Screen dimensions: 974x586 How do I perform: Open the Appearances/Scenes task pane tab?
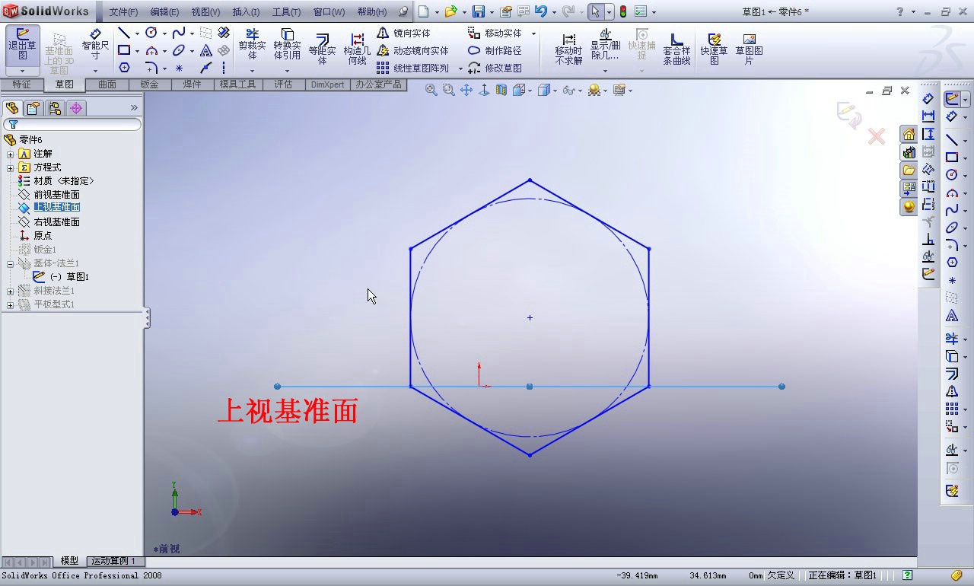pos(909,207)
